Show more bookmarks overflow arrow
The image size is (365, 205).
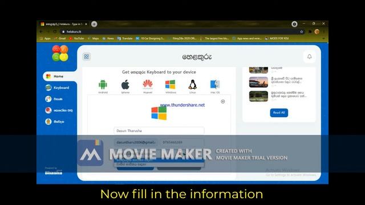pos(323,38)
